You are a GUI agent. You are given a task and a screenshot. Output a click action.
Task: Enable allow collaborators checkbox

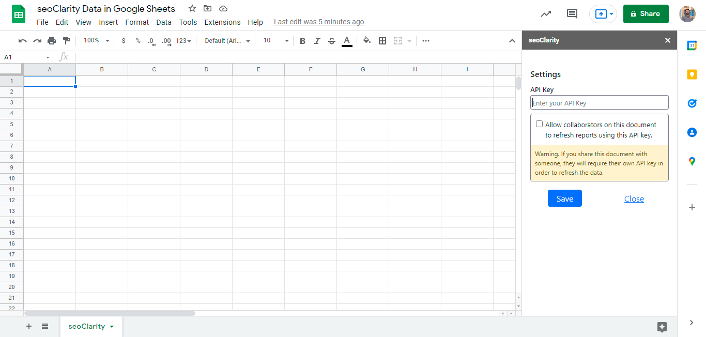click(539, 124)
